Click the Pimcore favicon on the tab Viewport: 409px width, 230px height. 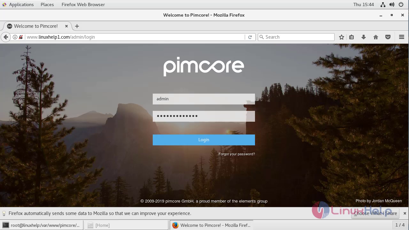(10, 26)
